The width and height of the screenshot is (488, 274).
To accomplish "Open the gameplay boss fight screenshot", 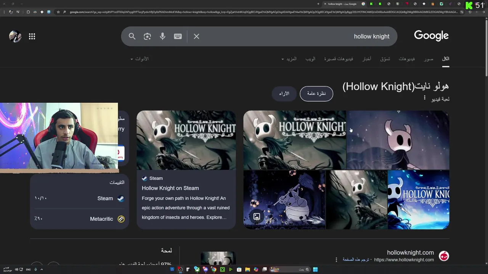I will 284,199.
